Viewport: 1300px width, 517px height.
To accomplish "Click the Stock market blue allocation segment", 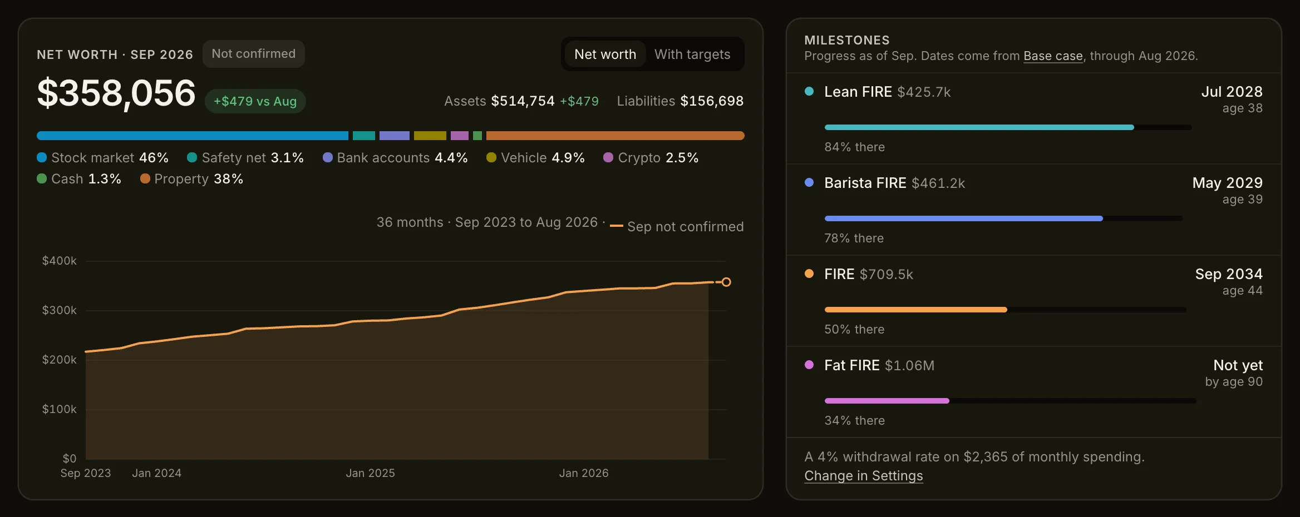I will coord(193,136).
